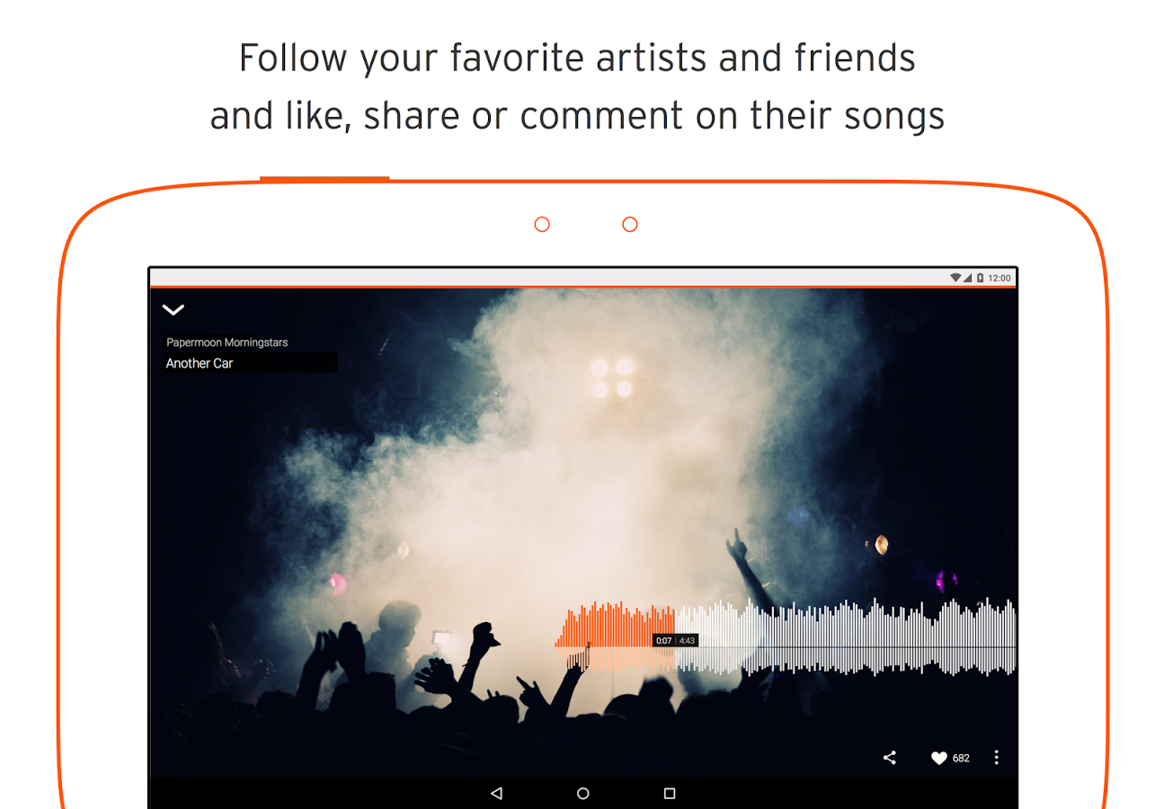Click the orange button on tablet edge
Image resolution: width=1155 pixels, height=809 pixels.
[x=324, y=179]
